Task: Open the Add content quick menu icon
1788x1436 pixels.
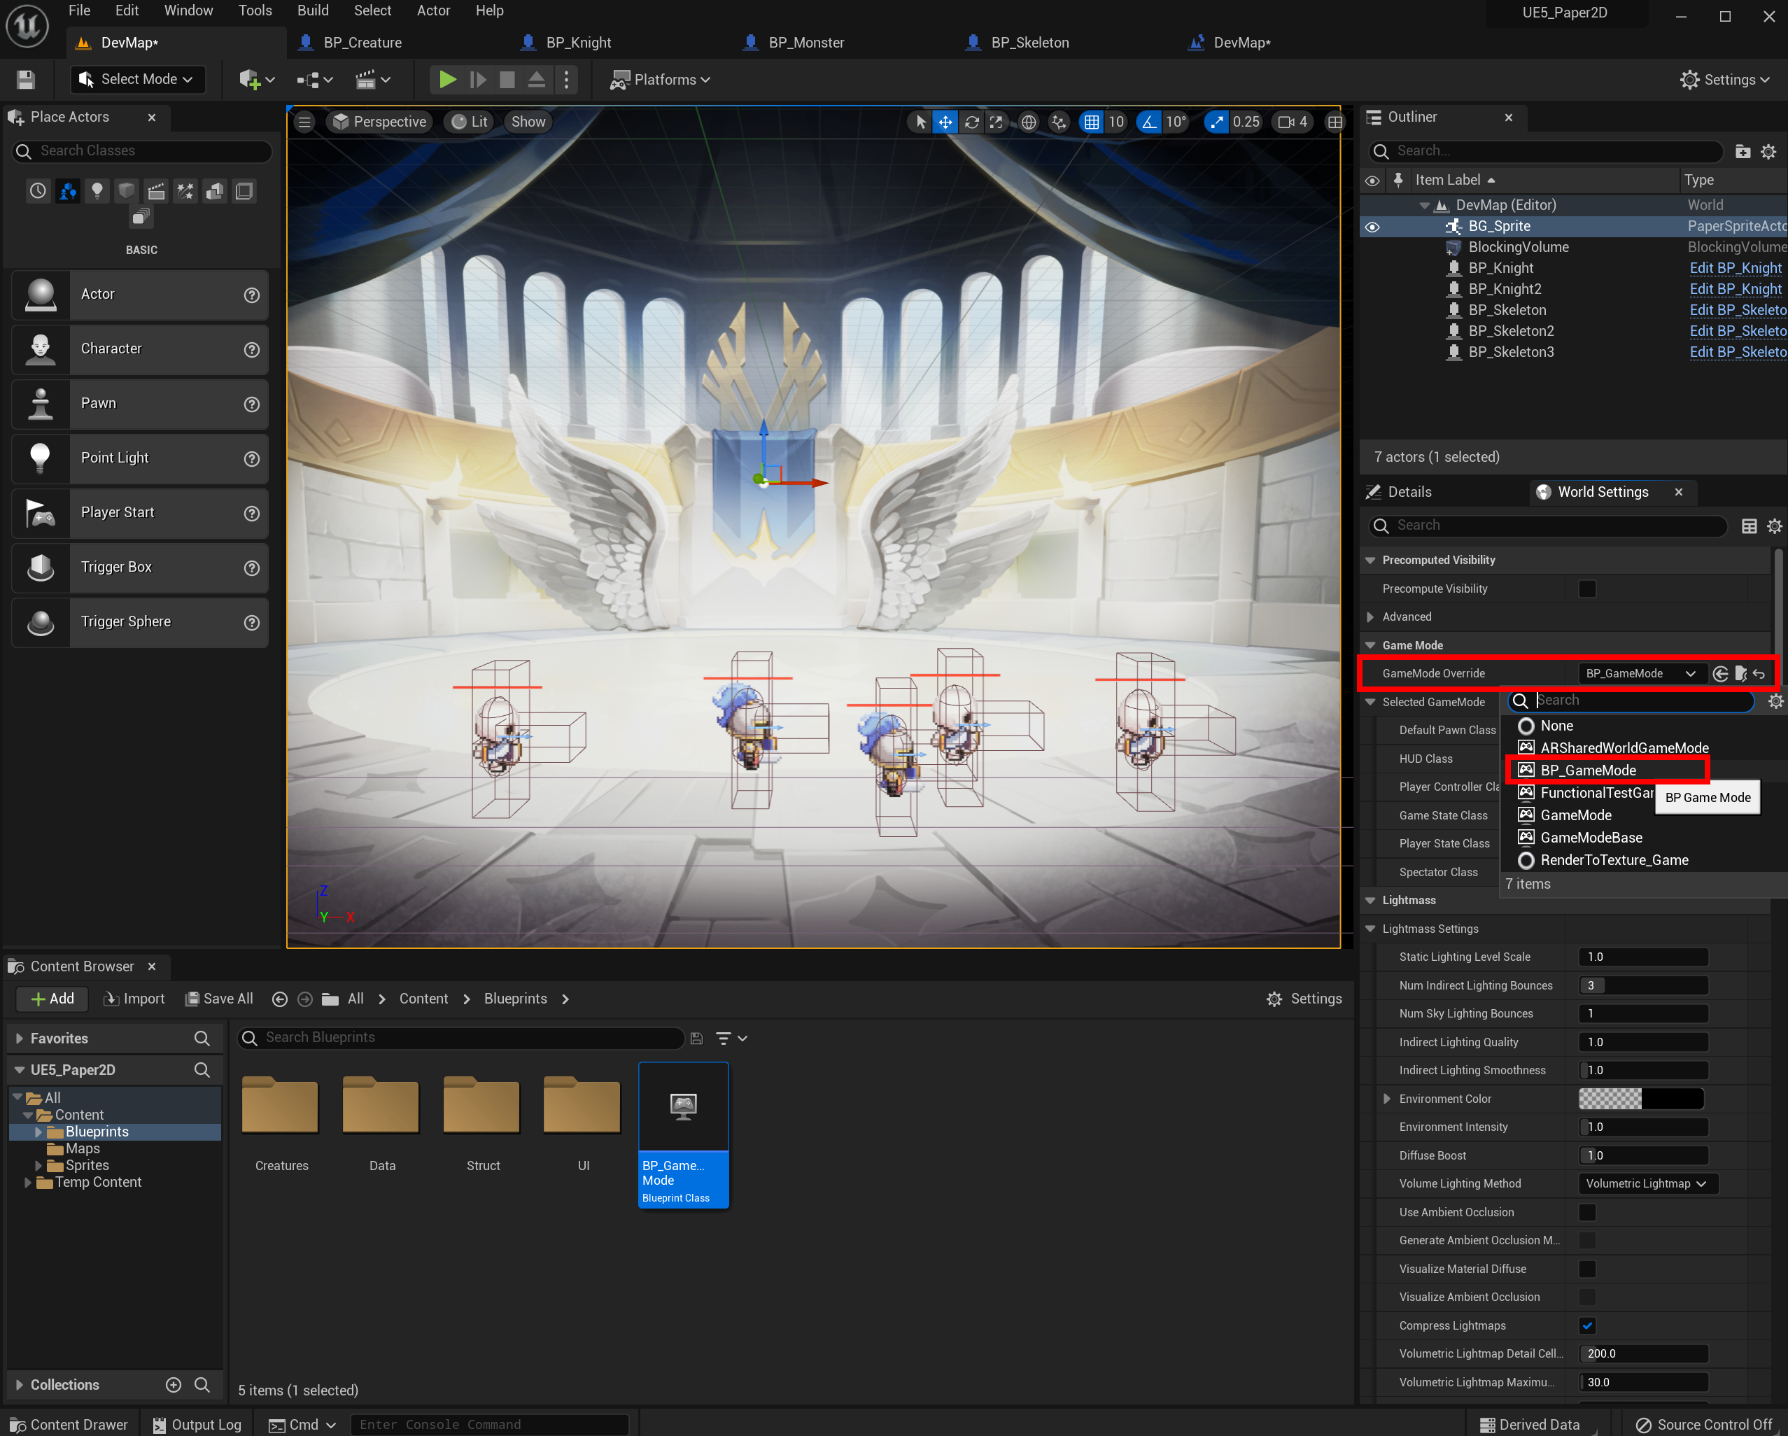Action: (255, 80)
